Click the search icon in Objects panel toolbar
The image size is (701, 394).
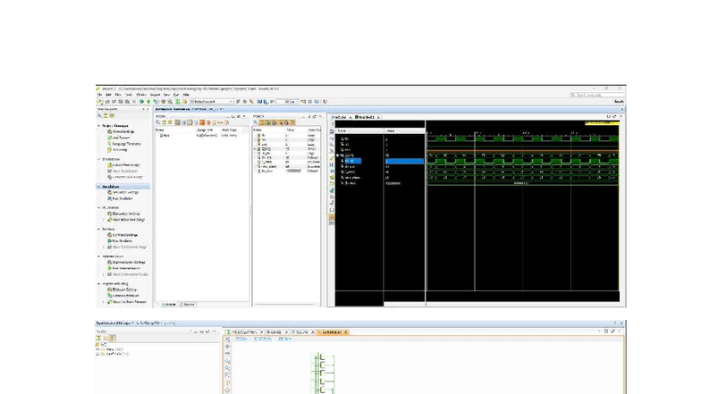point(256,122)
